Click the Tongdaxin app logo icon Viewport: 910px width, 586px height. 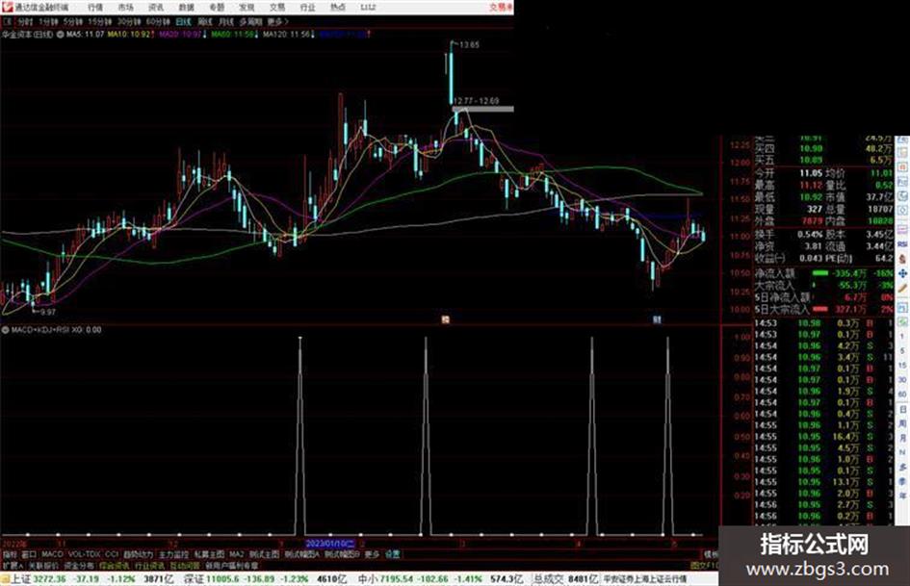[7, 7]
